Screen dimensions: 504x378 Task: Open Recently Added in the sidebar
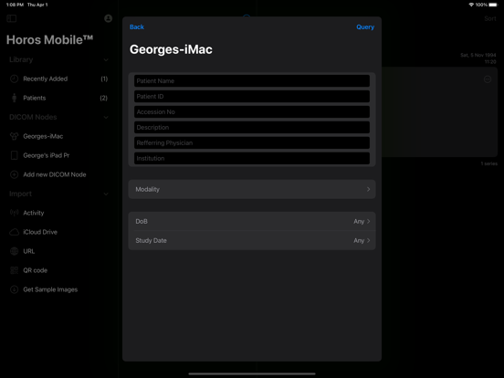point(58,79)
